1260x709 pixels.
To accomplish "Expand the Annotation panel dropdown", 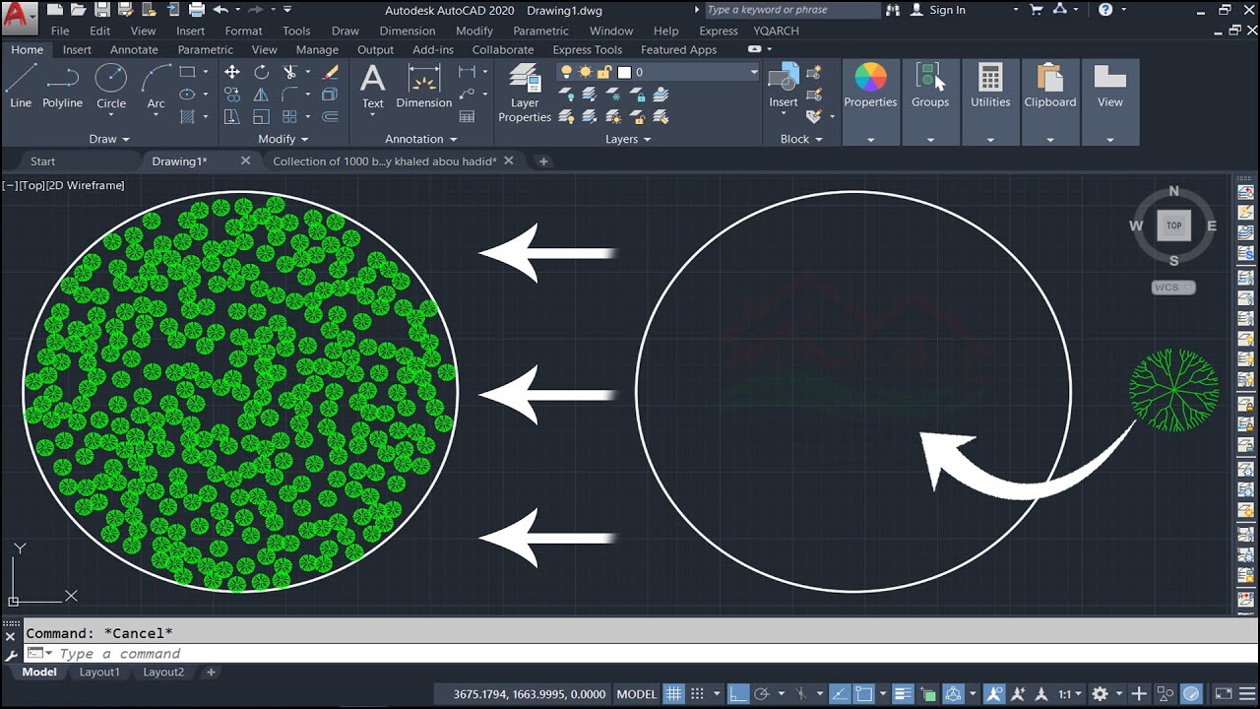I will [x=420, y=139].
